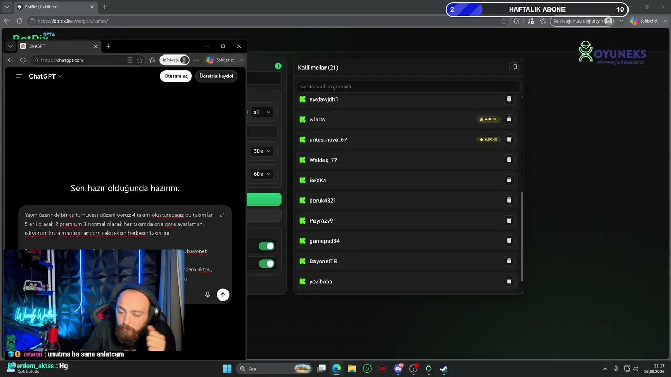Click the Kullanici adina gore ara search field
The height and width of the screenshot is (377, 671).
click(x=408, y=86)
